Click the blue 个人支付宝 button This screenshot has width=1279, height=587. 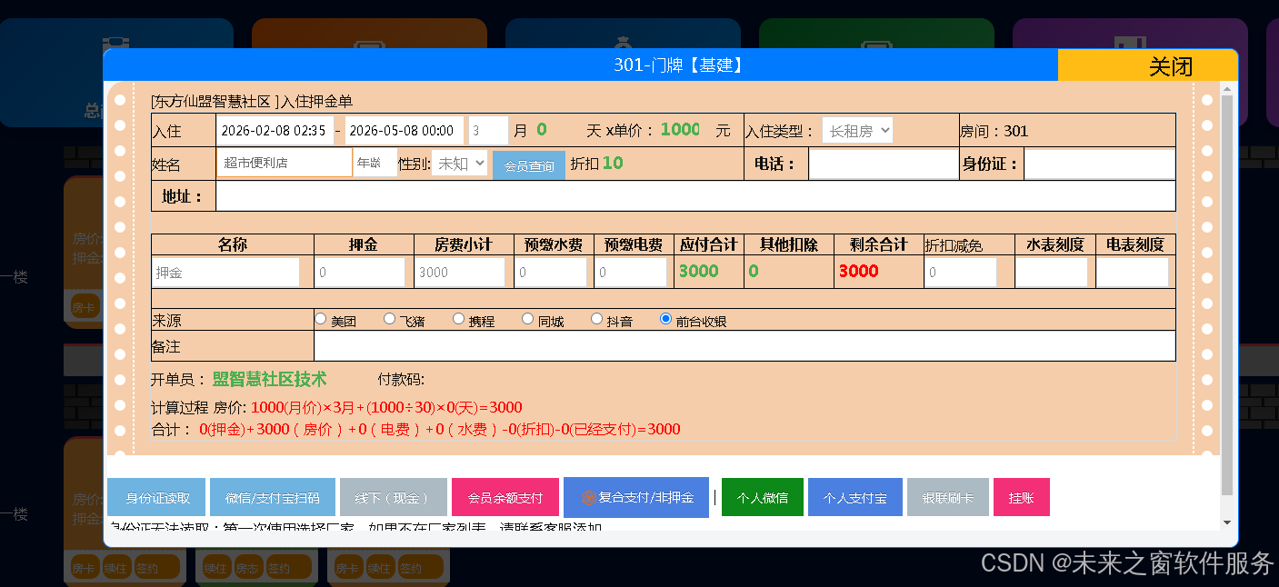click(x=854, y=498)
